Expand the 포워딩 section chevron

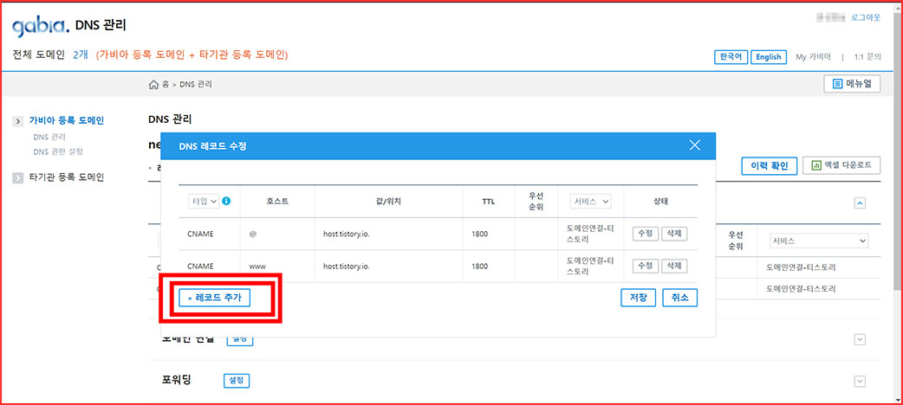[x=860, y=381]
